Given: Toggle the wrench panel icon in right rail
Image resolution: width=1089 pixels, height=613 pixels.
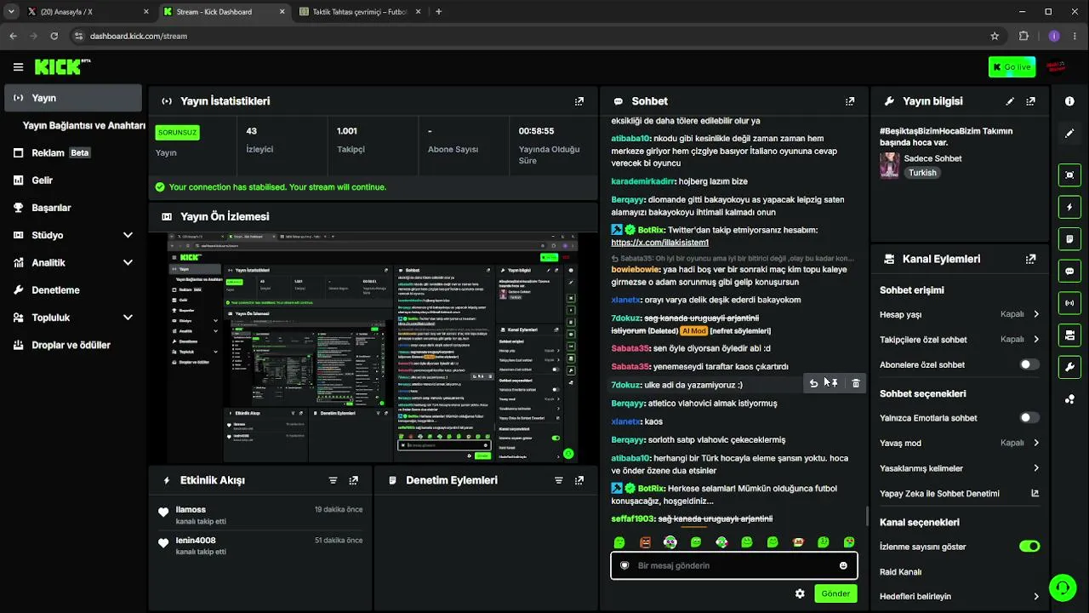Looking at the screenshot, I should (x=1069, y=367).
